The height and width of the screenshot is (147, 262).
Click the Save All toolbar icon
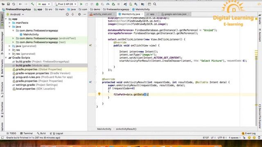[8, 4]
